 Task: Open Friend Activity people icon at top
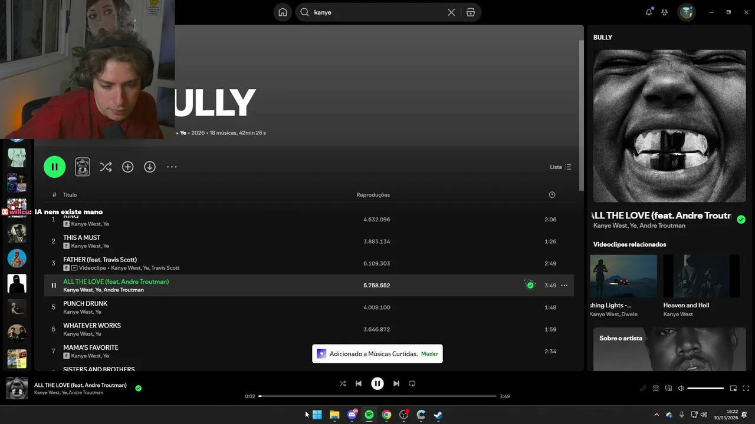pyautogui.click(x=665, y=12)
